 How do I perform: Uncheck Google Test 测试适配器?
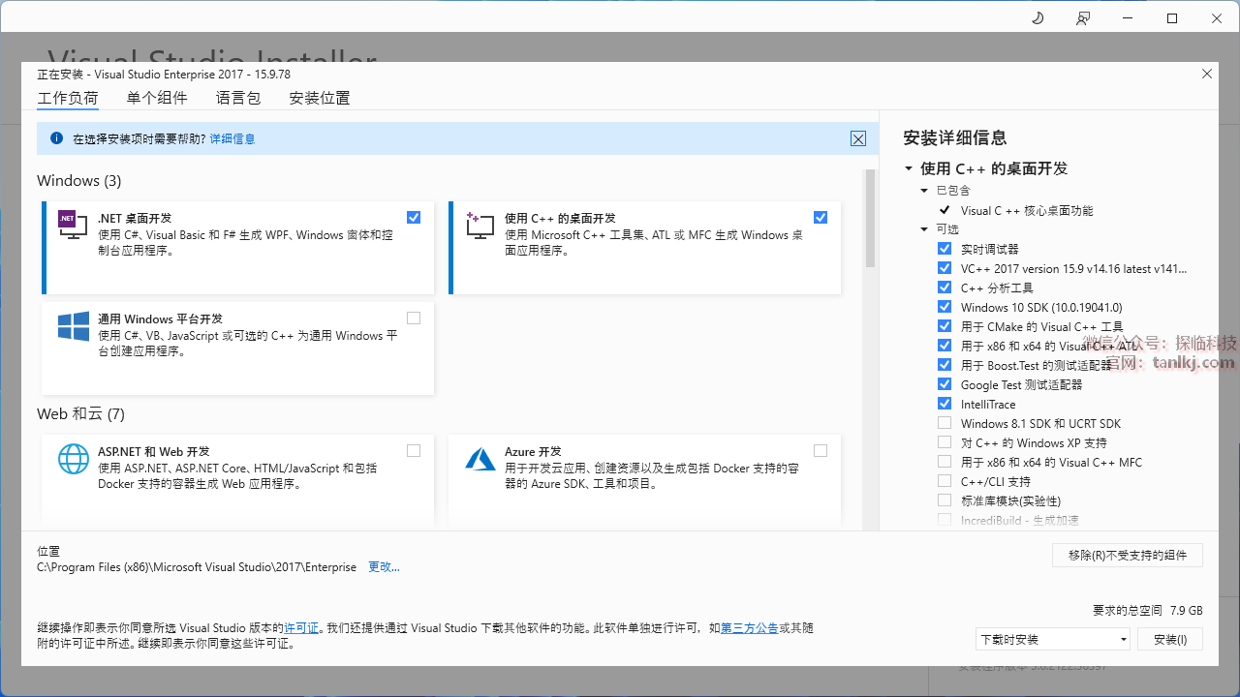(945, 384)
